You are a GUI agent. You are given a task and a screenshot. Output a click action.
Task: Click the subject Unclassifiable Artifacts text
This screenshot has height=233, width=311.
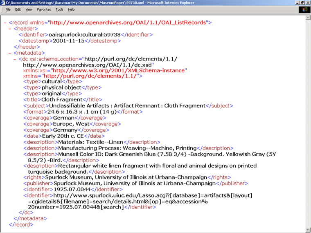[127, 106]
